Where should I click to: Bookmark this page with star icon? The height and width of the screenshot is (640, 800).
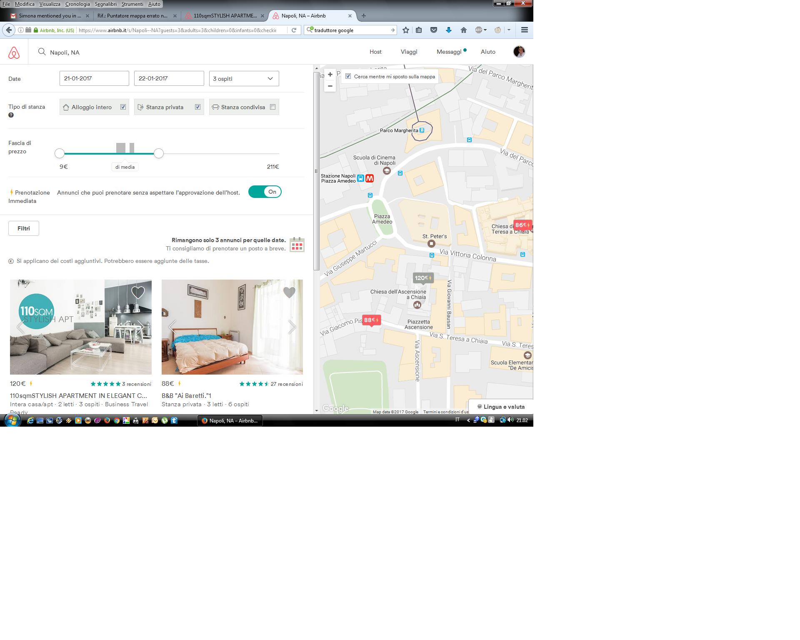point(406,30)
